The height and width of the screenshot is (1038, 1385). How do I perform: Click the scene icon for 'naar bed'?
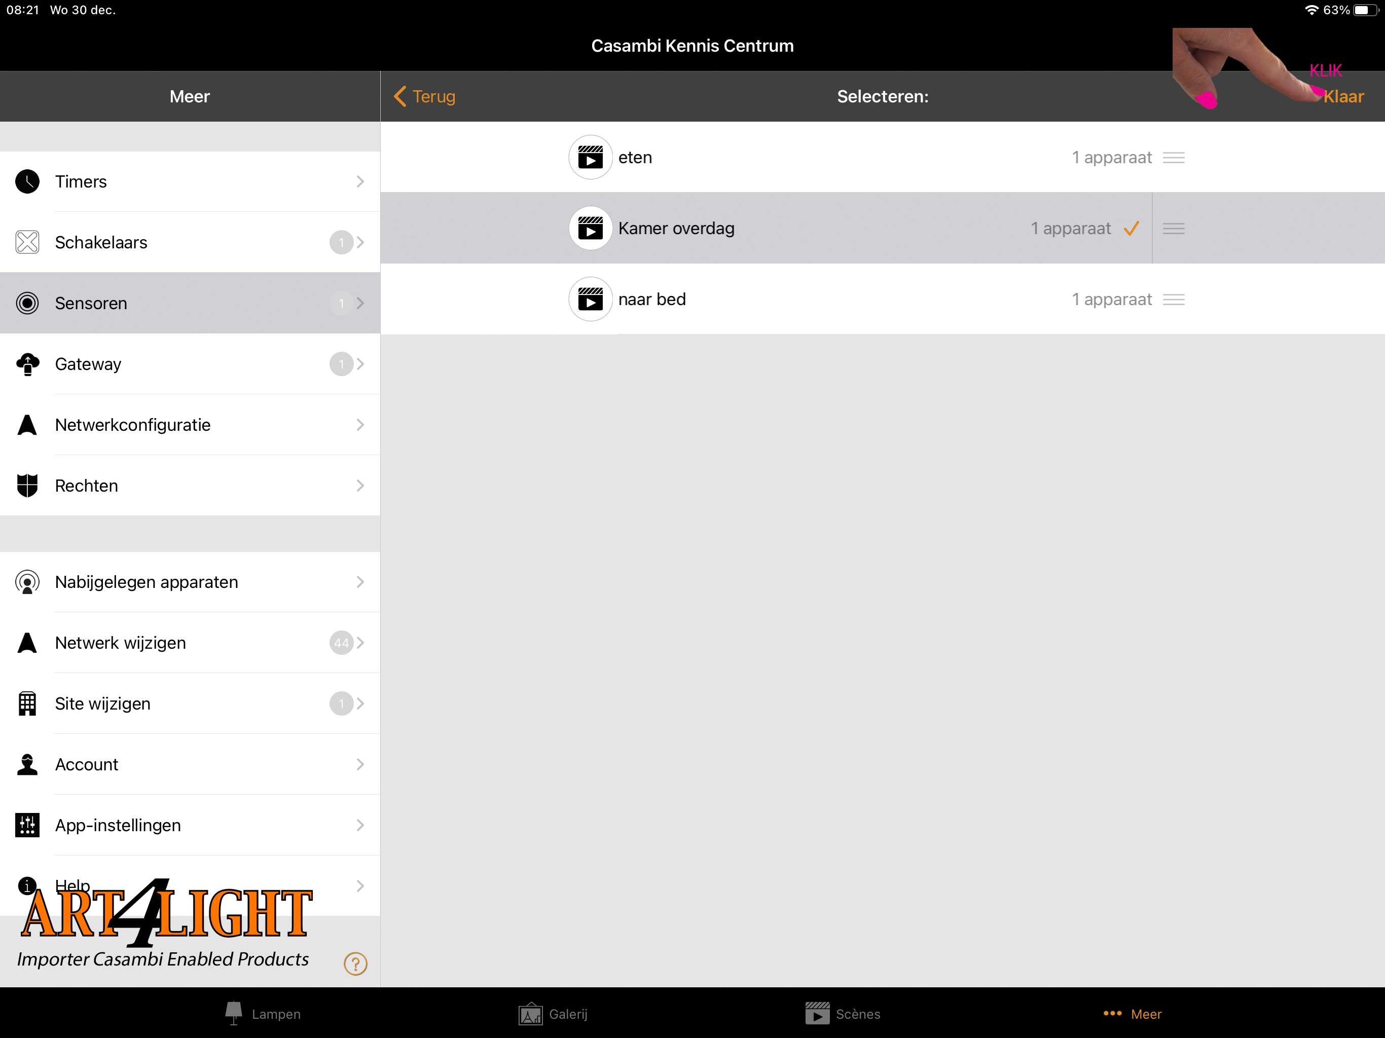point(590,298)
